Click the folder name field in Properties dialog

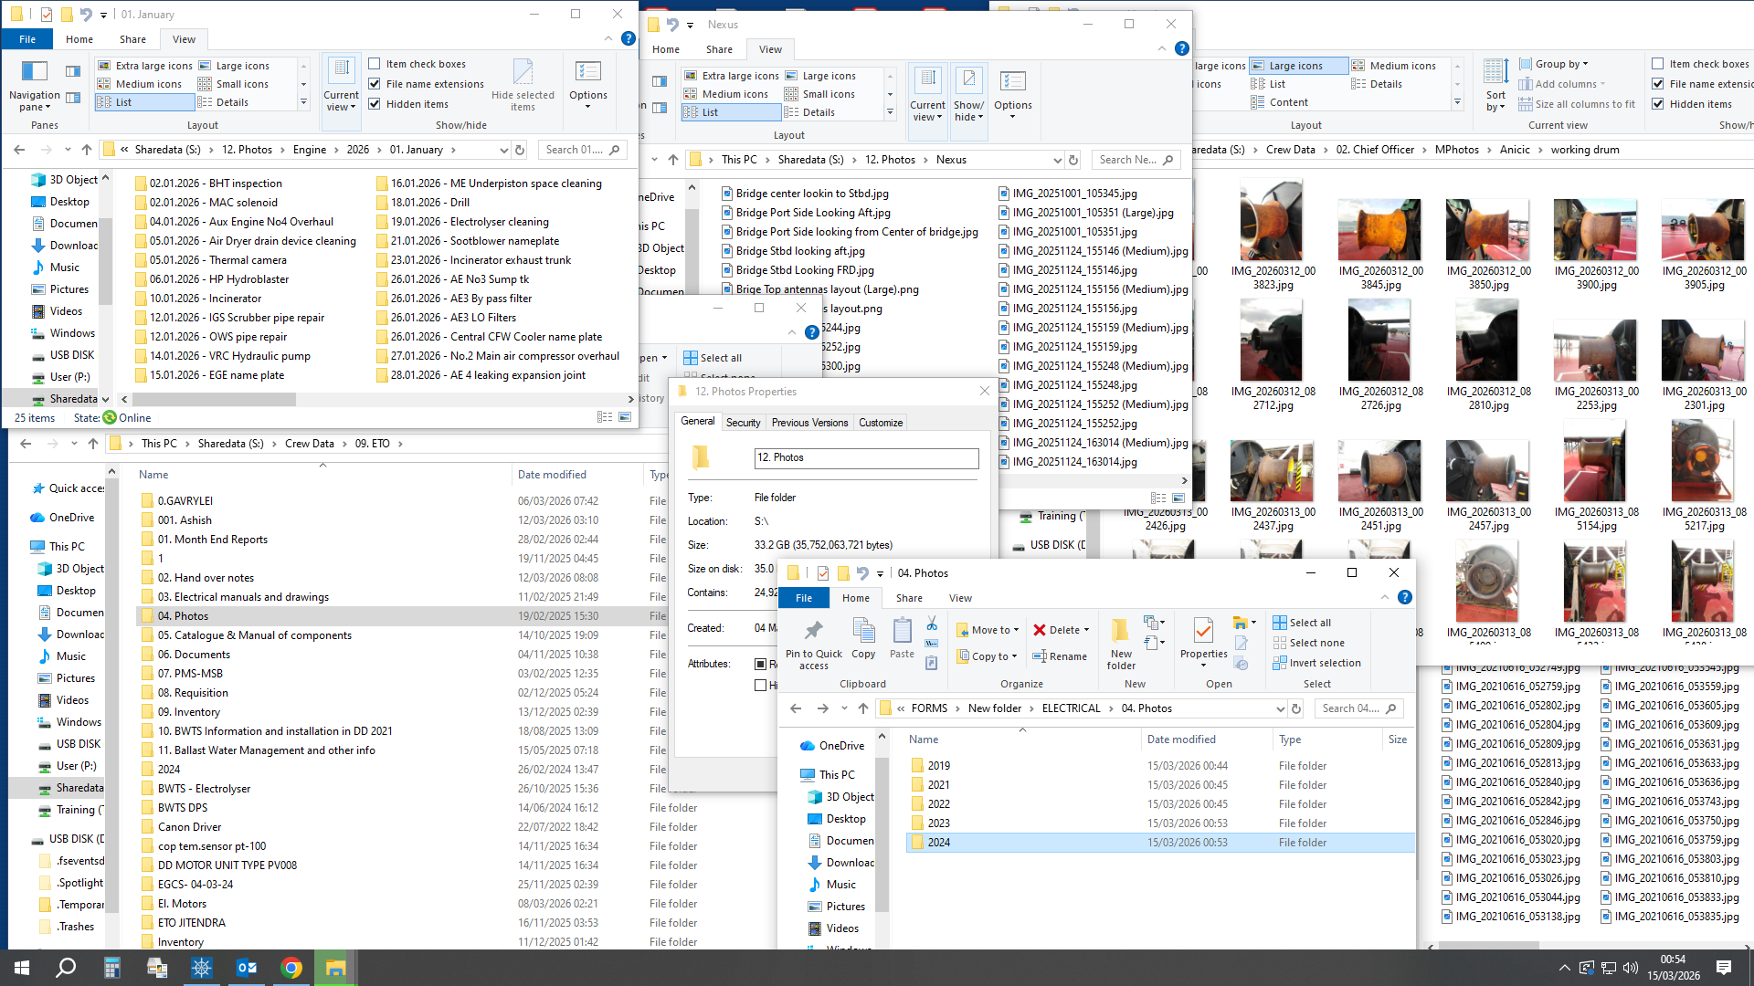point(866,457)
